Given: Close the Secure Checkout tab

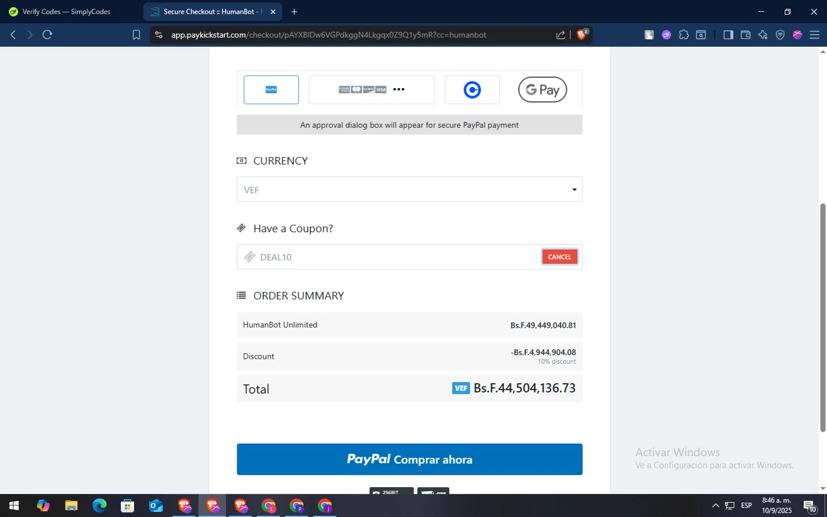Looking at the screenshot, I should [x=273, y=12].
